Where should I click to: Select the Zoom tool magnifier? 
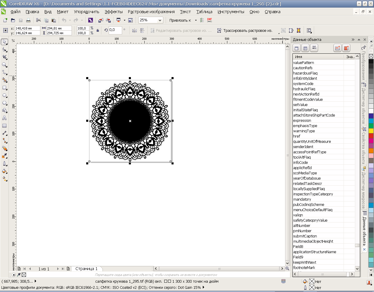coord(5,65)
